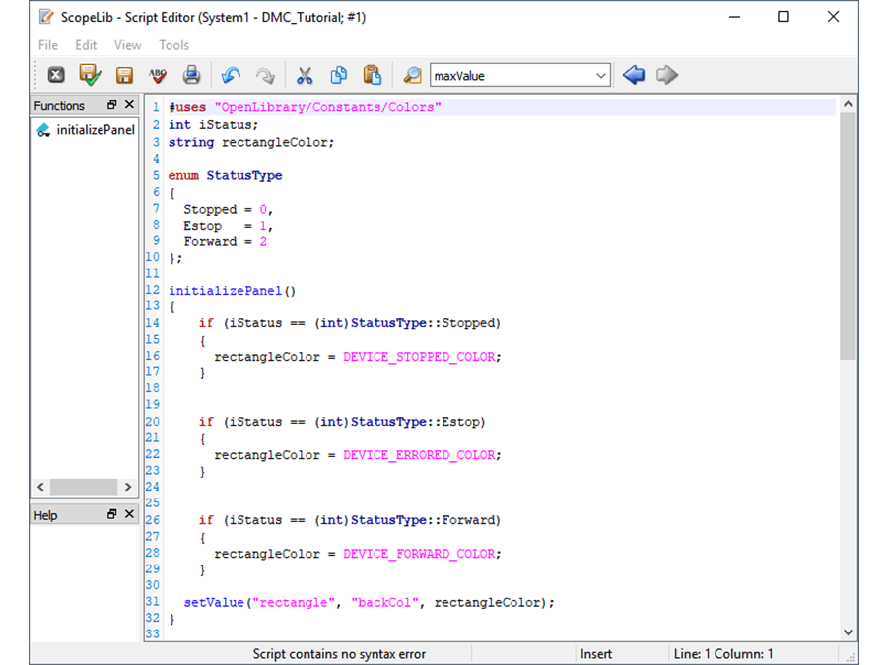The image size is (887, 665).
Task: Click the gray forward arrow icon
Action: [667, 75]
